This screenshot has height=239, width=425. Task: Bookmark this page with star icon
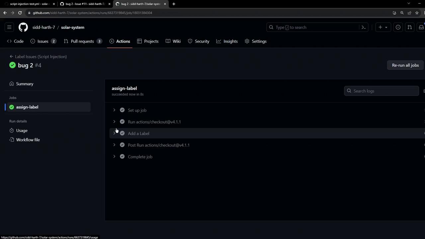click(x=417, y=13)
